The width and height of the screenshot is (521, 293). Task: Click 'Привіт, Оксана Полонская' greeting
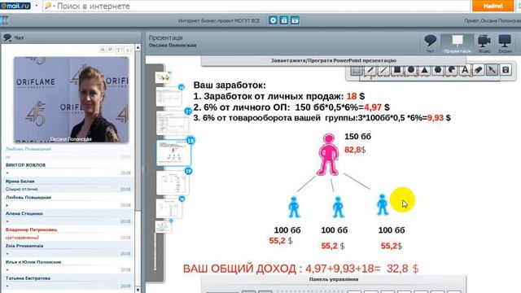(x=493, y=20)
